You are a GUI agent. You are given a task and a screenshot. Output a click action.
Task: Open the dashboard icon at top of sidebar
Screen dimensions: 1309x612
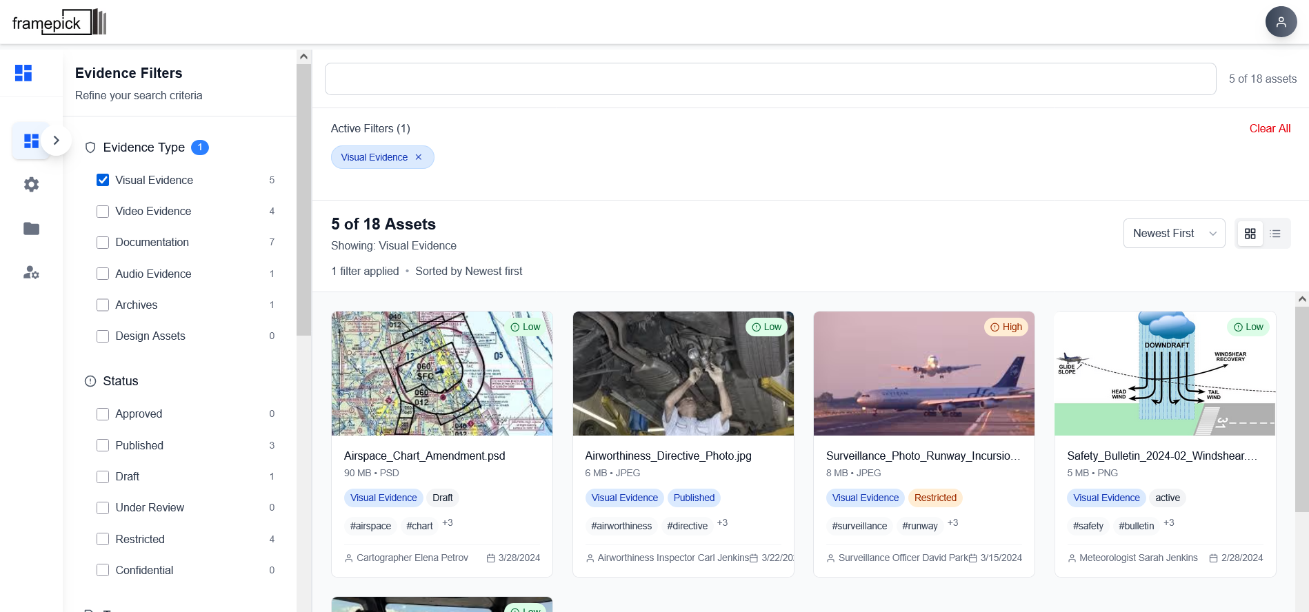point(23,73)
